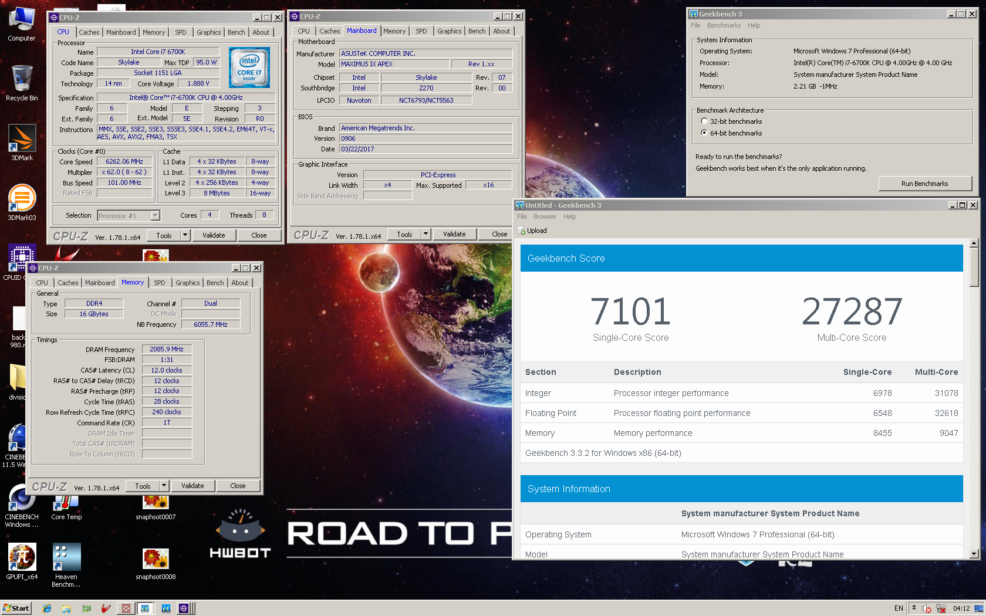Select the 3DMark desktop shortcut
This screenshot has height=616, width=986.
pos(22,143)
